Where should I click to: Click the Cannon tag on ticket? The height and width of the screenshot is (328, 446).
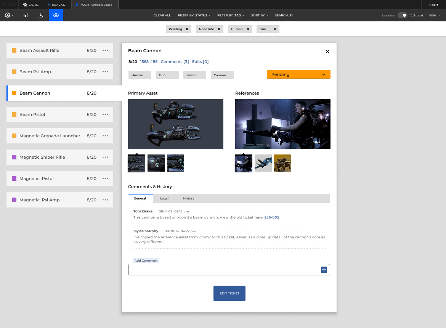click(x=222, y=75)
